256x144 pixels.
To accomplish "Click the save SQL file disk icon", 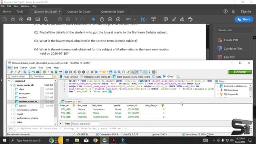I will pos(111,72).
